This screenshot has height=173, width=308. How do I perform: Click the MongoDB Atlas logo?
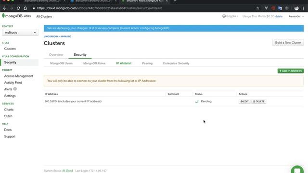tap(16, 16)
